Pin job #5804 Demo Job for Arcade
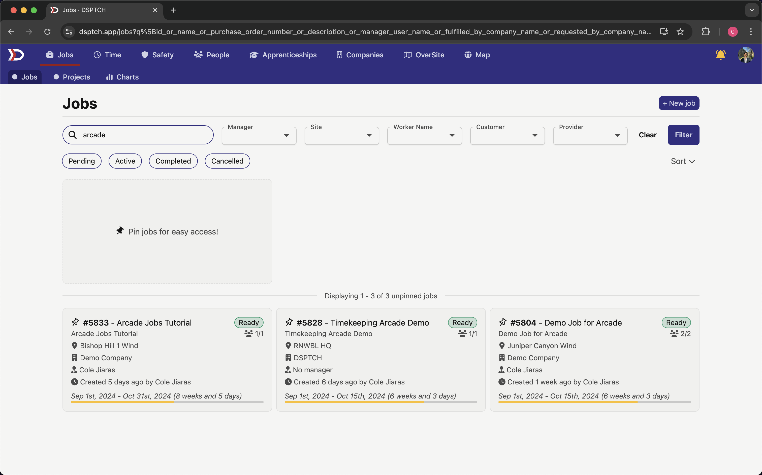Image resolution: width=762 pixels, height=475 pixels. point(502,322)
